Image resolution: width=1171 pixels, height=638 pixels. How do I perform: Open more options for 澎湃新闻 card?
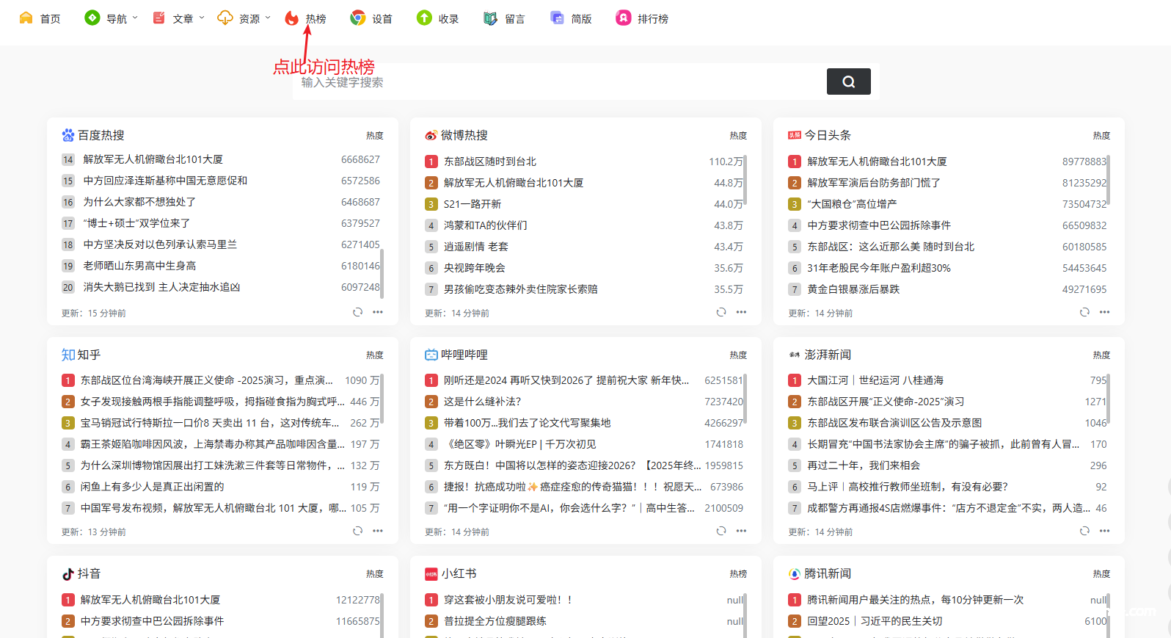click(x=1104, y=531)
